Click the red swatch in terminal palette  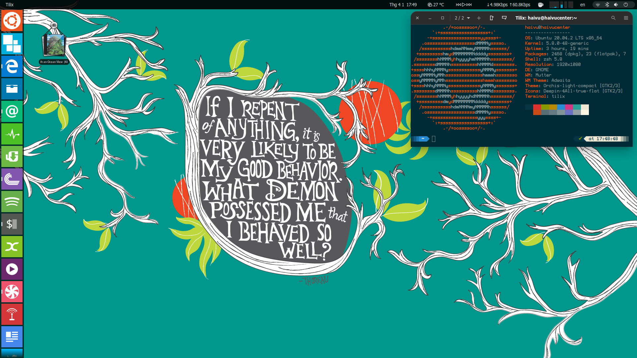point(537,107)
